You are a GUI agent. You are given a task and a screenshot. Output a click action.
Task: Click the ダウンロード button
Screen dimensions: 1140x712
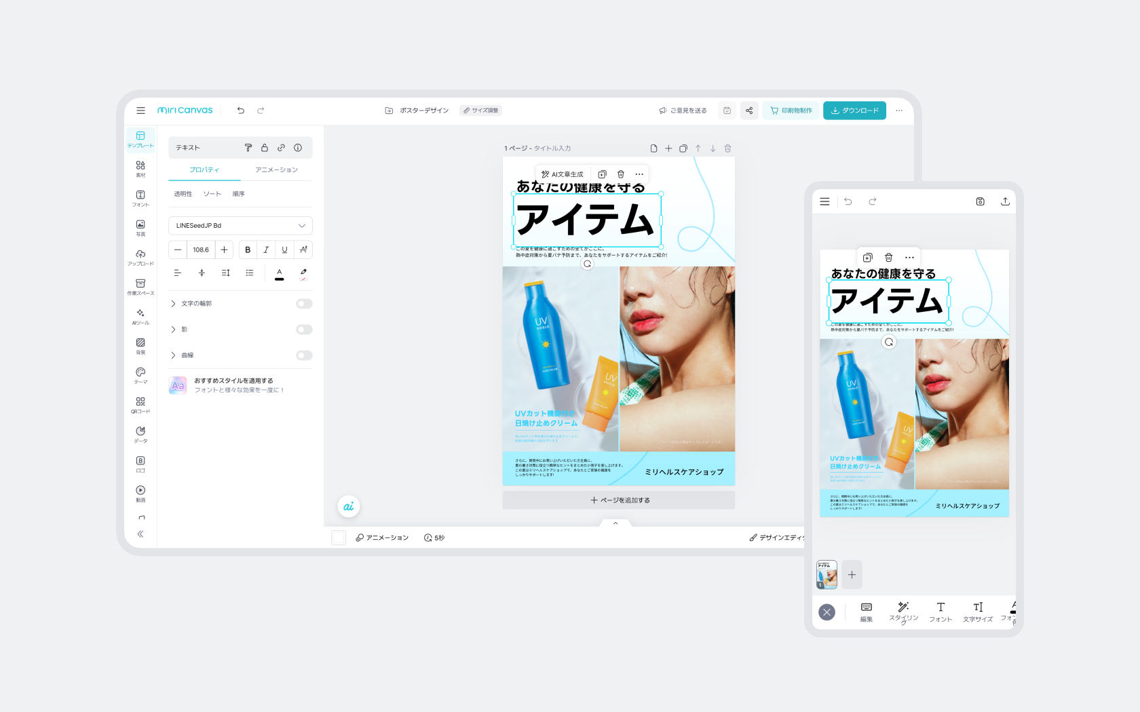tap(854, 111)
